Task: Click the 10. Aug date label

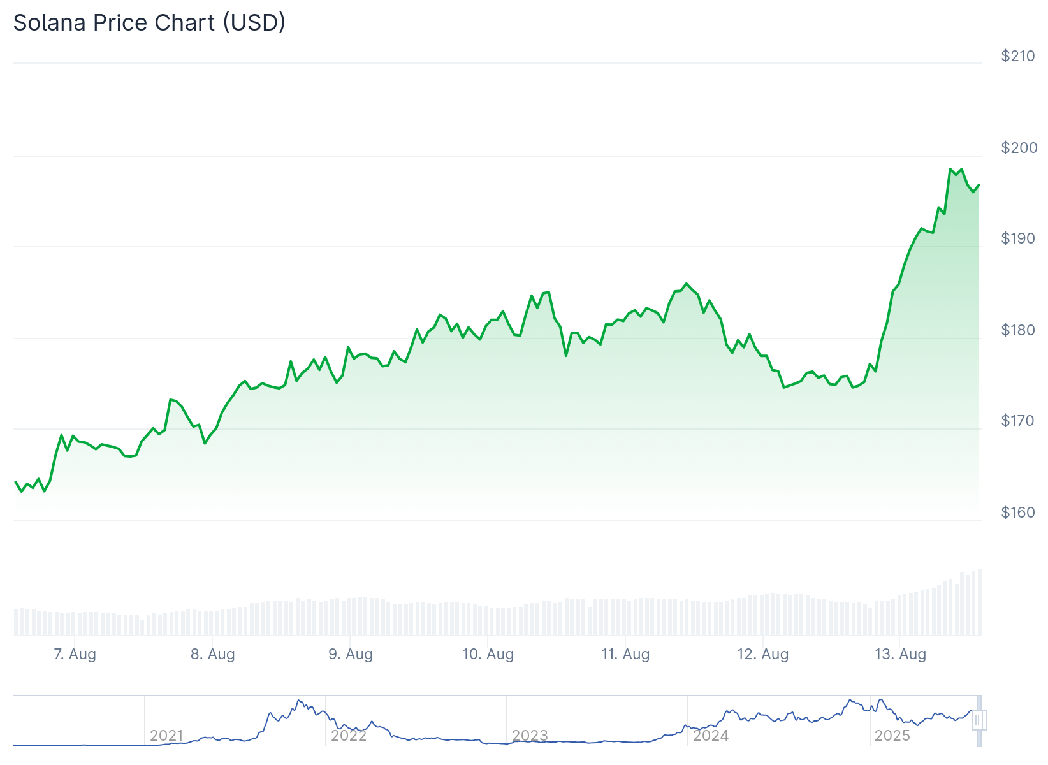Action: (x=488, y=654)
